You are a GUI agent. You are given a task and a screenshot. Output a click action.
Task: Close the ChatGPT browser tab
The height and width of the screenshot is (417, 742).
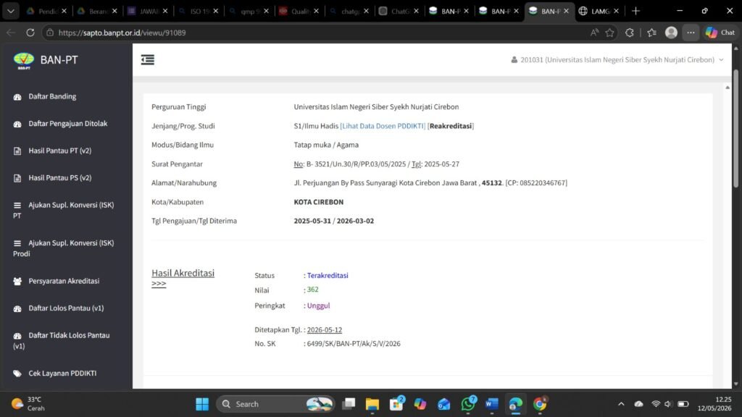416,11
